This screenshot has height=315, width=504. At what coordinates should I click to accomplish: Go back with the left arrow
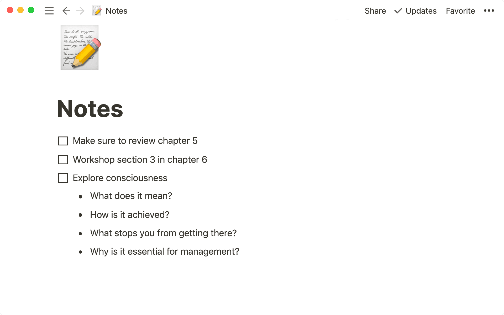coord(66,11)
